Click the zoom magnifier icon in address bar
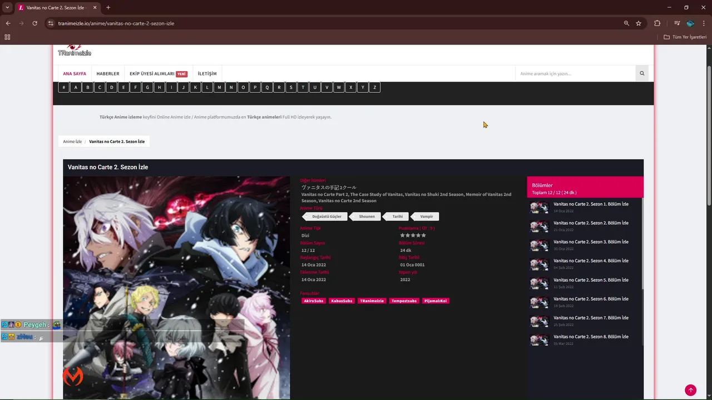Image resolution: width=712 pixels, height=400 pixels. (626, 23)
